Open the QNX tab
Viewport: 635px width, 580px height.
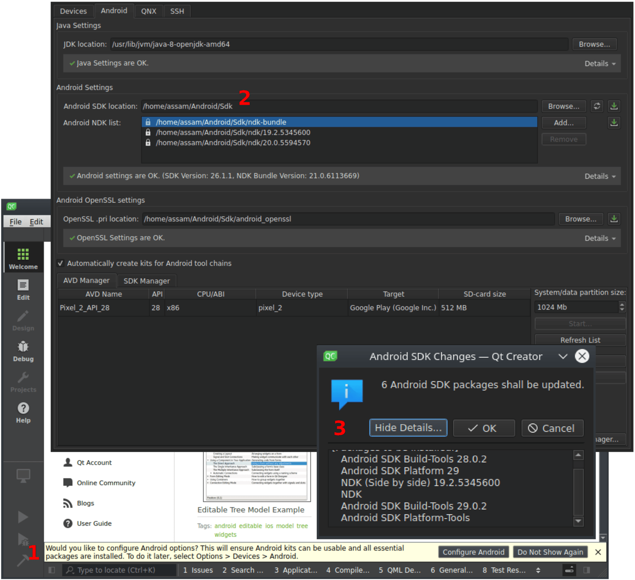point(149,11)
